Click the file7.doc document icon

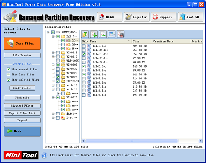coord(89,87)
